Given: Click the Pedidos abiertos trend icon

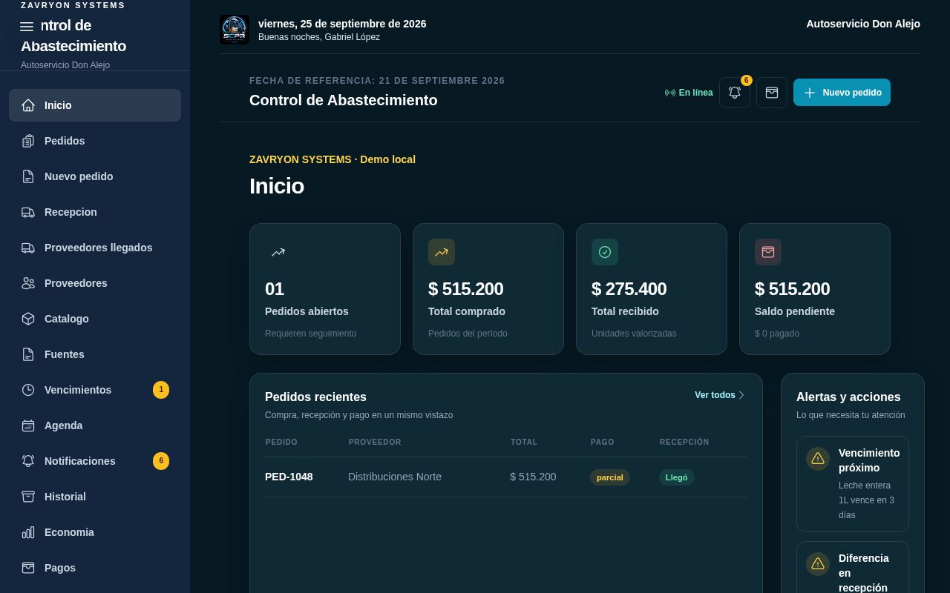Looking at the screenshot, I should coord(278,252).
